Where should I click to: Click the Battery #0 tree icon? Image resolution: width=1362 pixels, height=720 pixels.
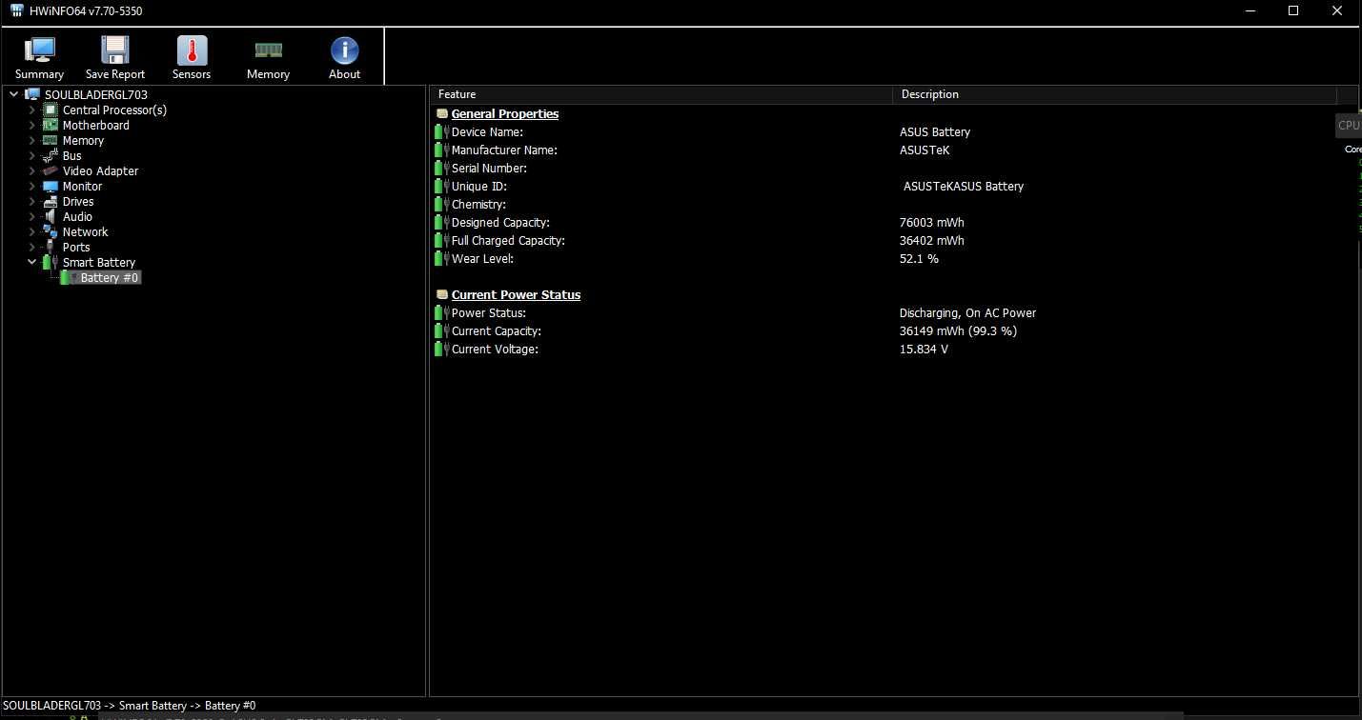tap(69, 277)
